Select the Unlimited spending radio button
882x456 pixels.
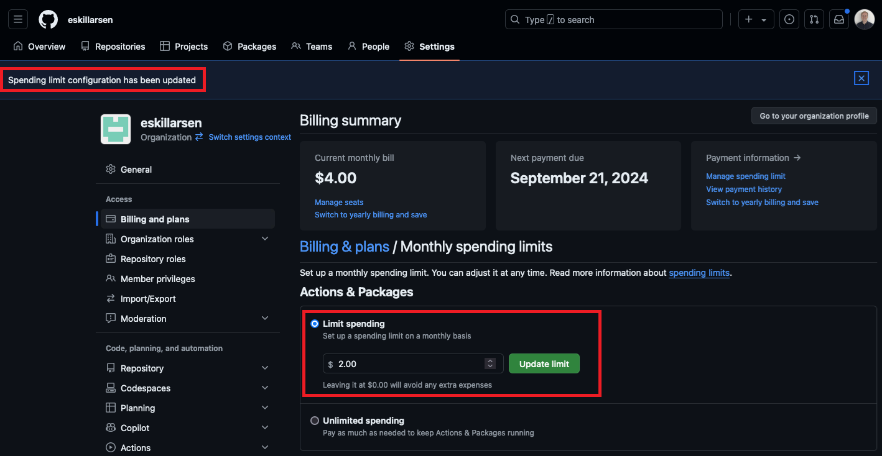[315, 421]
